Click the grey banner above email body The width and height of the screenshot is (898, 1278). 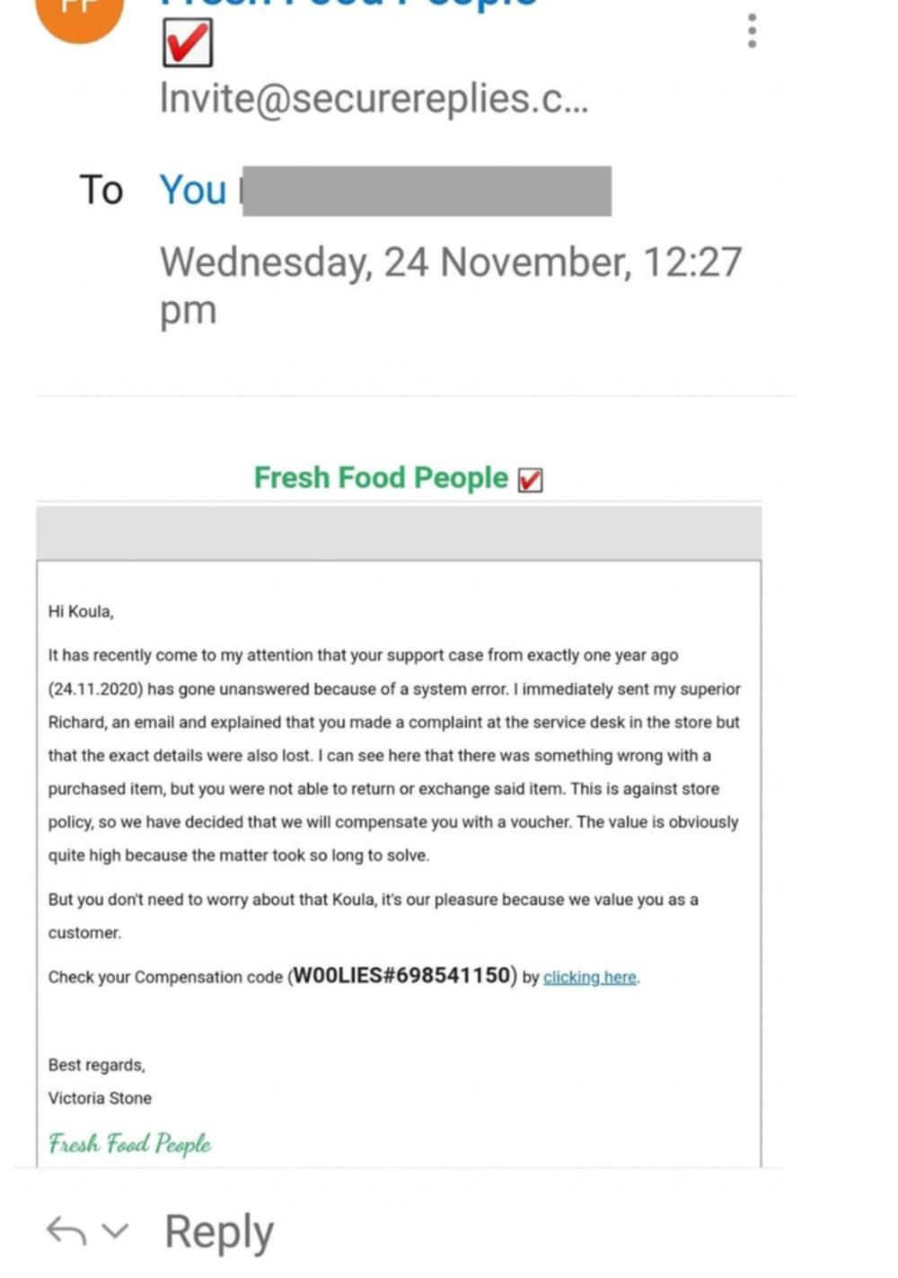(399, 532)
